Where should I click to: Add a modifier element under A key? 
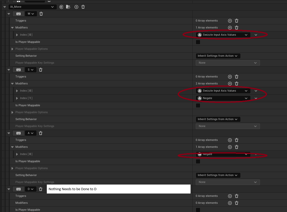(230, 147)
